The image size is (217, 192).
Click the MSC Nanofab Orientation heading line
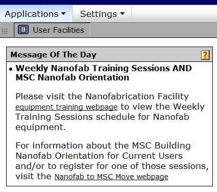[72, 77]
